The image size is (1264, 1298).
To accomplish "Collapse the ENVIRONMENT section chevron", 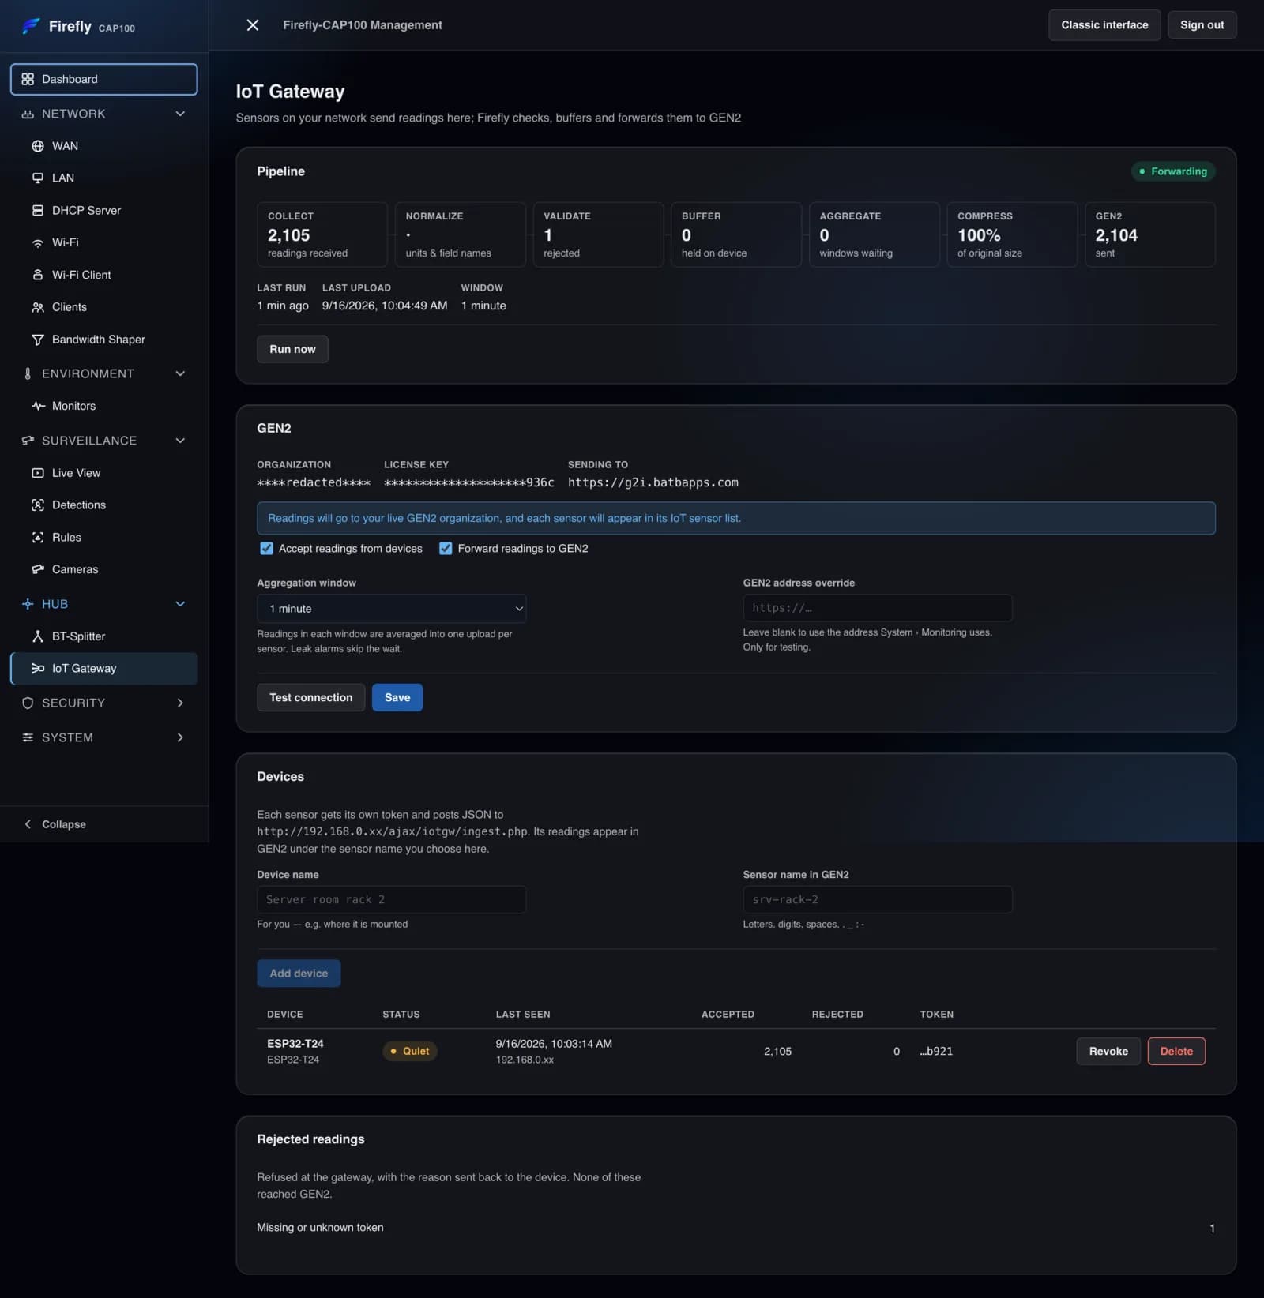I will (180, 373).
